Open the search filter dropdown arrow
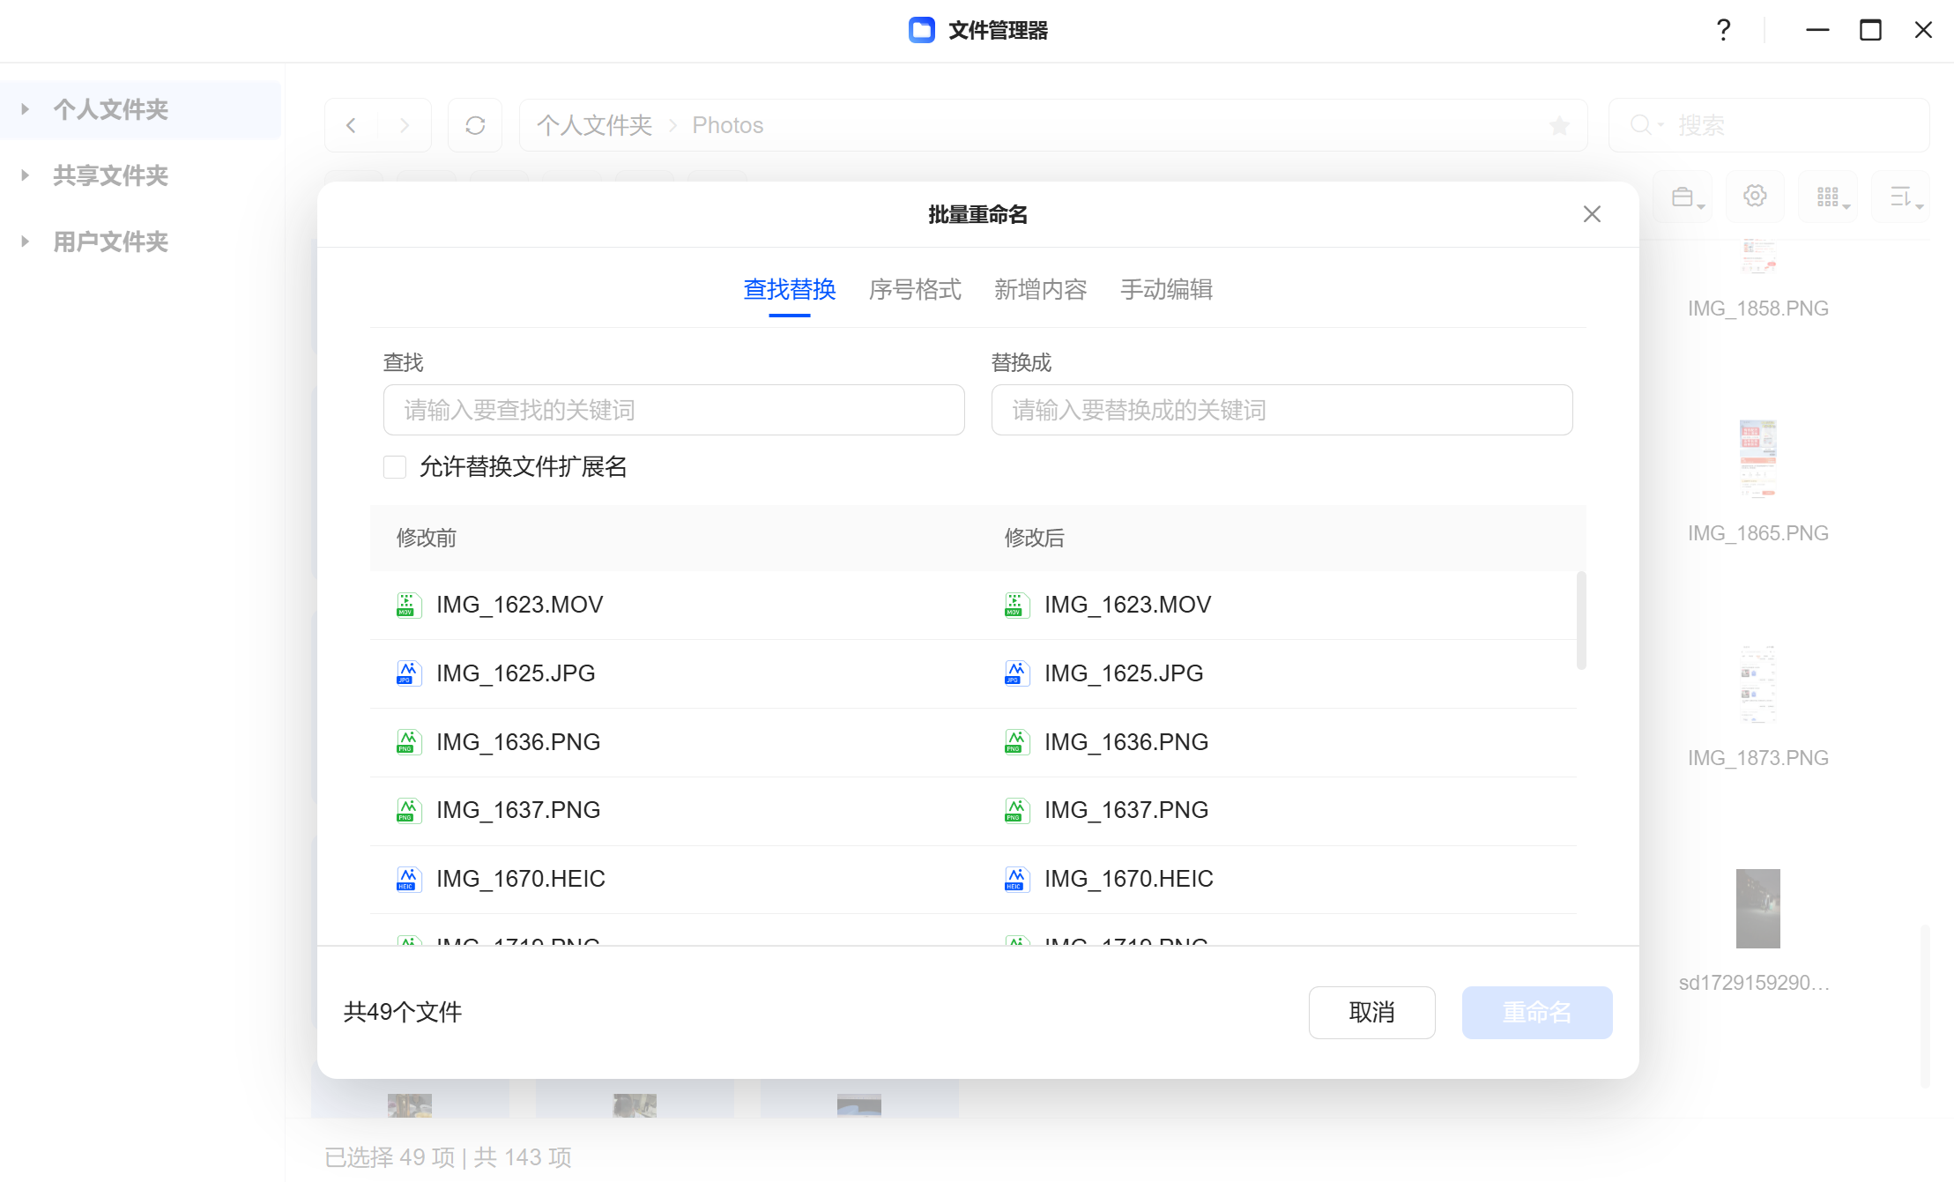1954x1182 pixels. [1661, 125]
